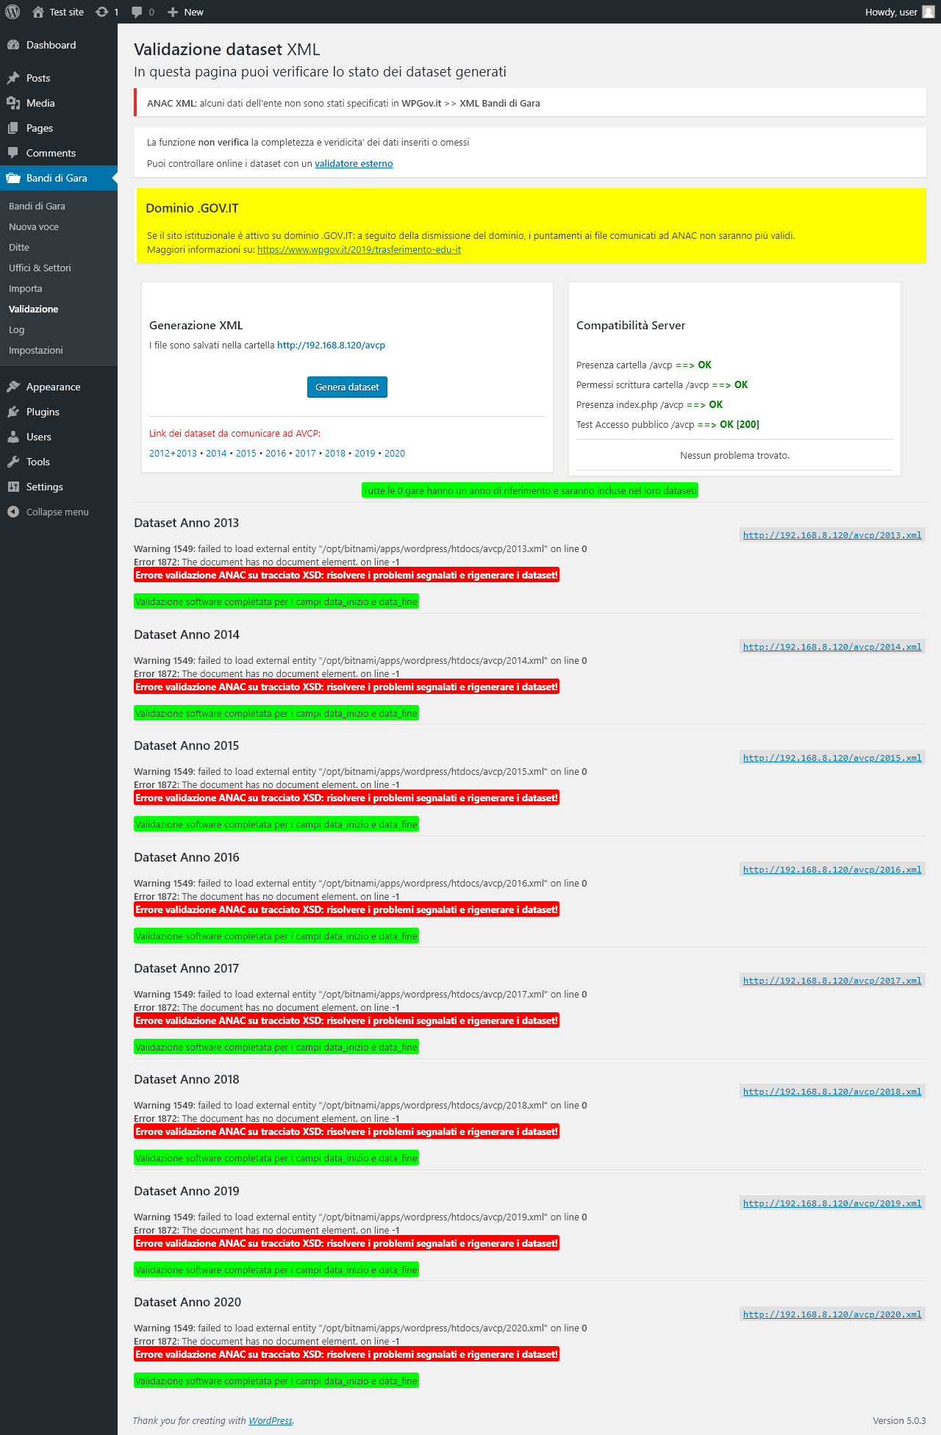Open the 2019 dataset year link
This screenshot has width=941, height=1435.
365,454
